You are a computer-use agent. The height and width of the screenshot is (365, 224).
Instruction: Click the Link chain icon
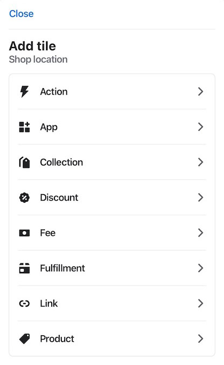click(24, 303)
